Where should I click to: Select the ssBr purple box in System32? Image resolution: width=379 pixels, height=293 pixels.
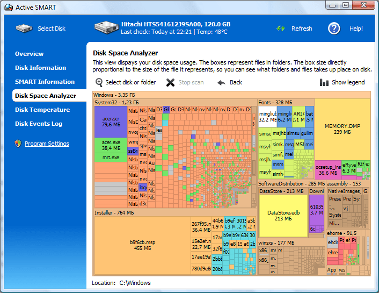133,151
